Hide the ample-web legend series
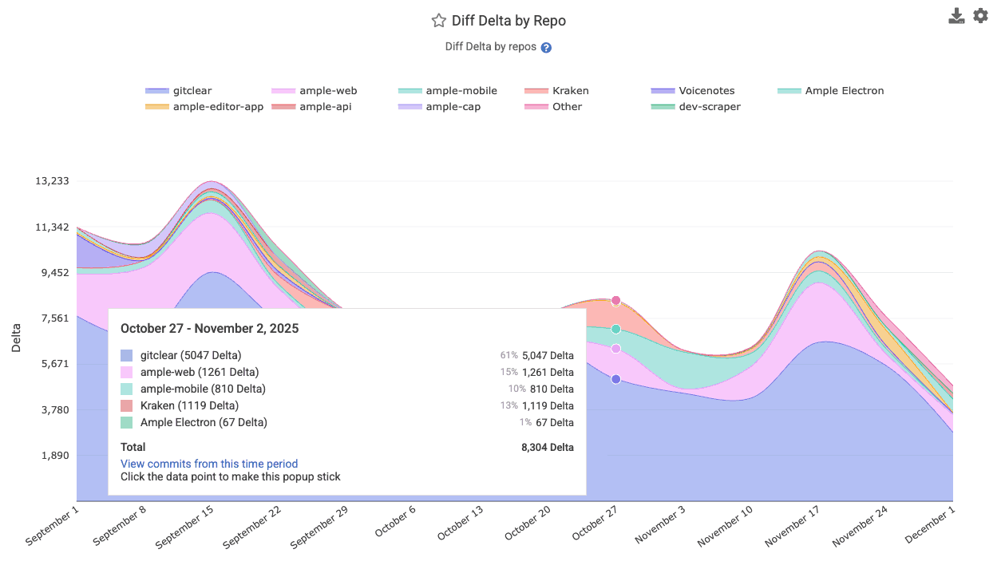The image size is (1005, 577). pos(305,91)
